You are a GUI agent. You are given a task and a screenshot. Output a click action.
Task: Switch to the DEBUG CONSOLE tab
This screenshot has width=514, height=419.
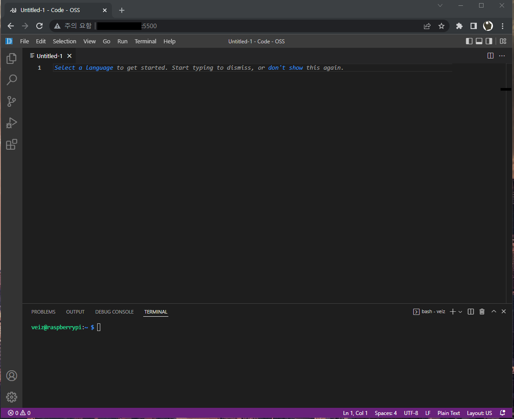(x=115, y=312)
